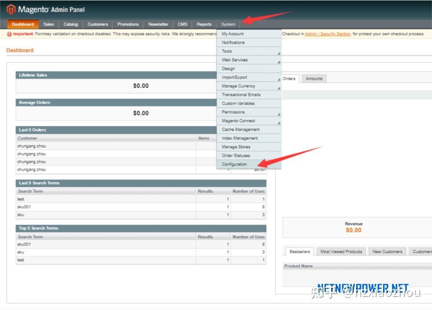Open the Sales menu
Image resolution: width=432 pixels, height=310 pixels.
pos(48,24)
